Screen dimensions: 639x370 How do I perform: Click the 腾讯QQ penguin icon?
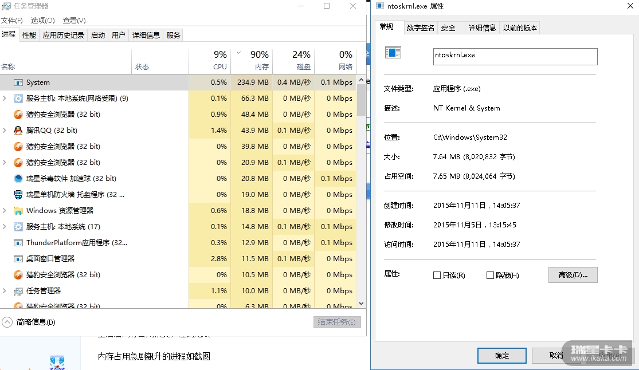pos(18,131)
